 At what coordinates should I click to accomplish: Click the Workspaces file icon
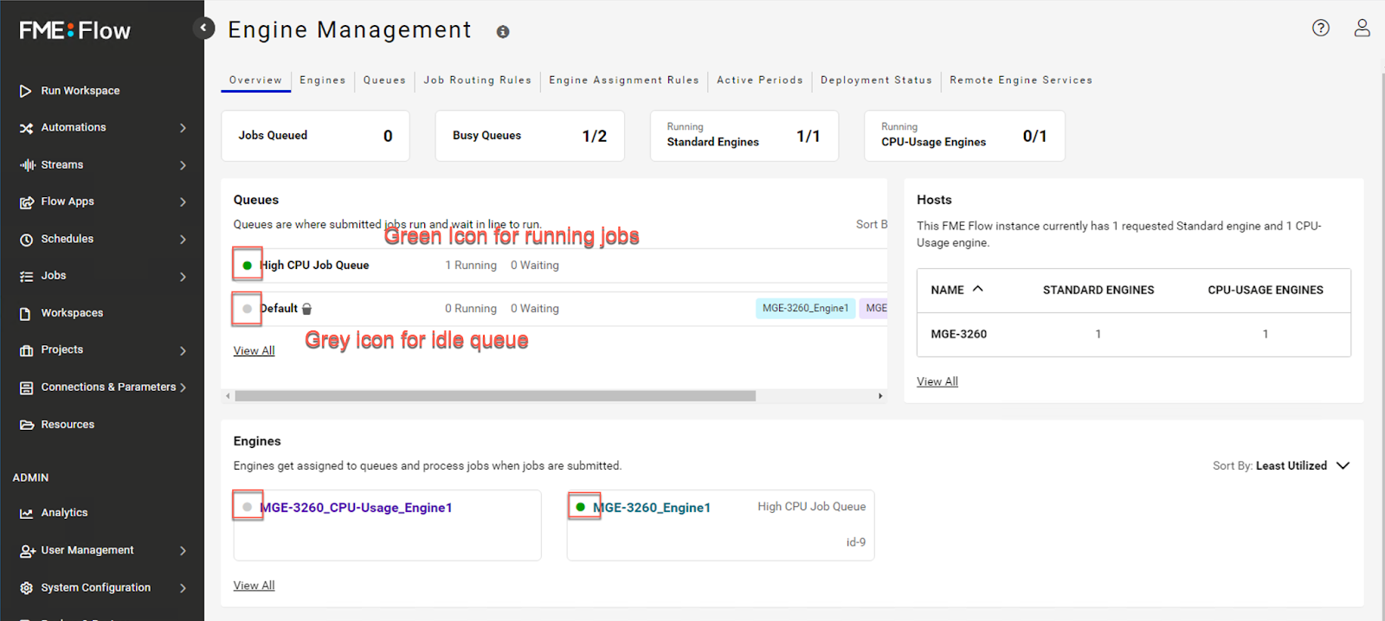(26, 314)
